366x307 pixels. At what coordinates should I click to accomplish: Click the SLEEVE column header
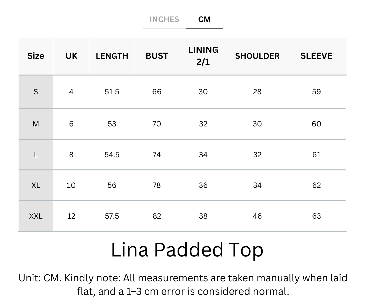(316, 56)
